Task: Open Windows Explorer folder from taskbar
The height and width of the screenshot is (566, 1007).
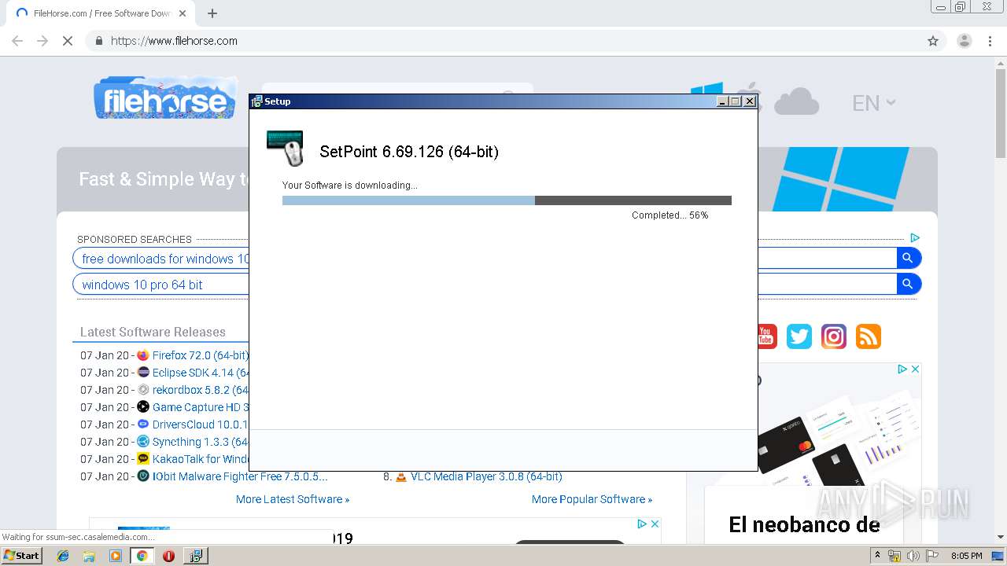Action: coord(89,556)
